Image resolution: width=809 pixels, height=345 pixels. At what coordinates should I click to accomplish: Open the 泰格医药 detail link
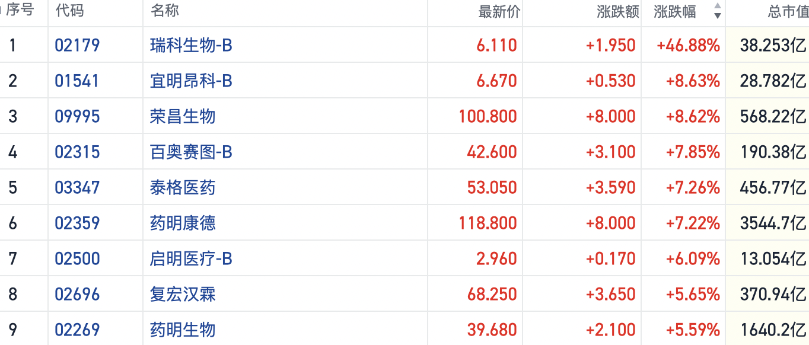[x=183, y=187]
